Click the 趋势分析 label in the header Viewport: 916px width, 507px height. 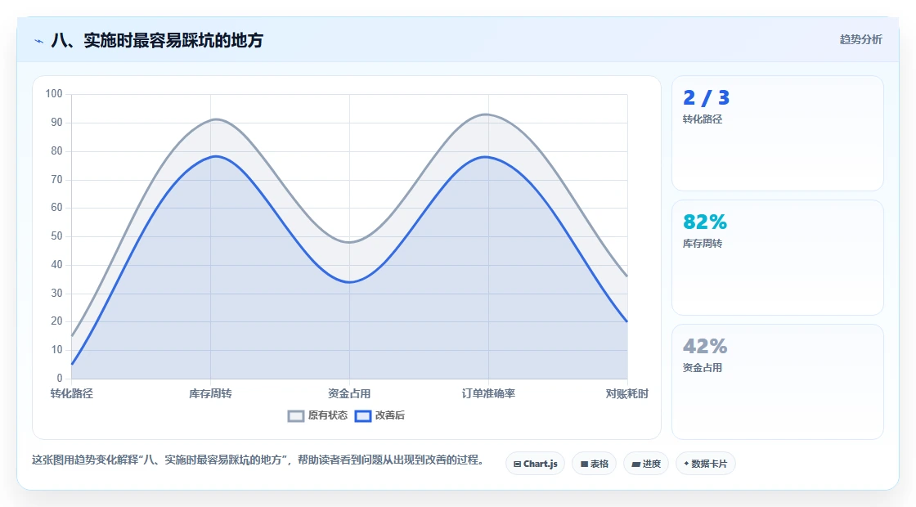[860, 40]
